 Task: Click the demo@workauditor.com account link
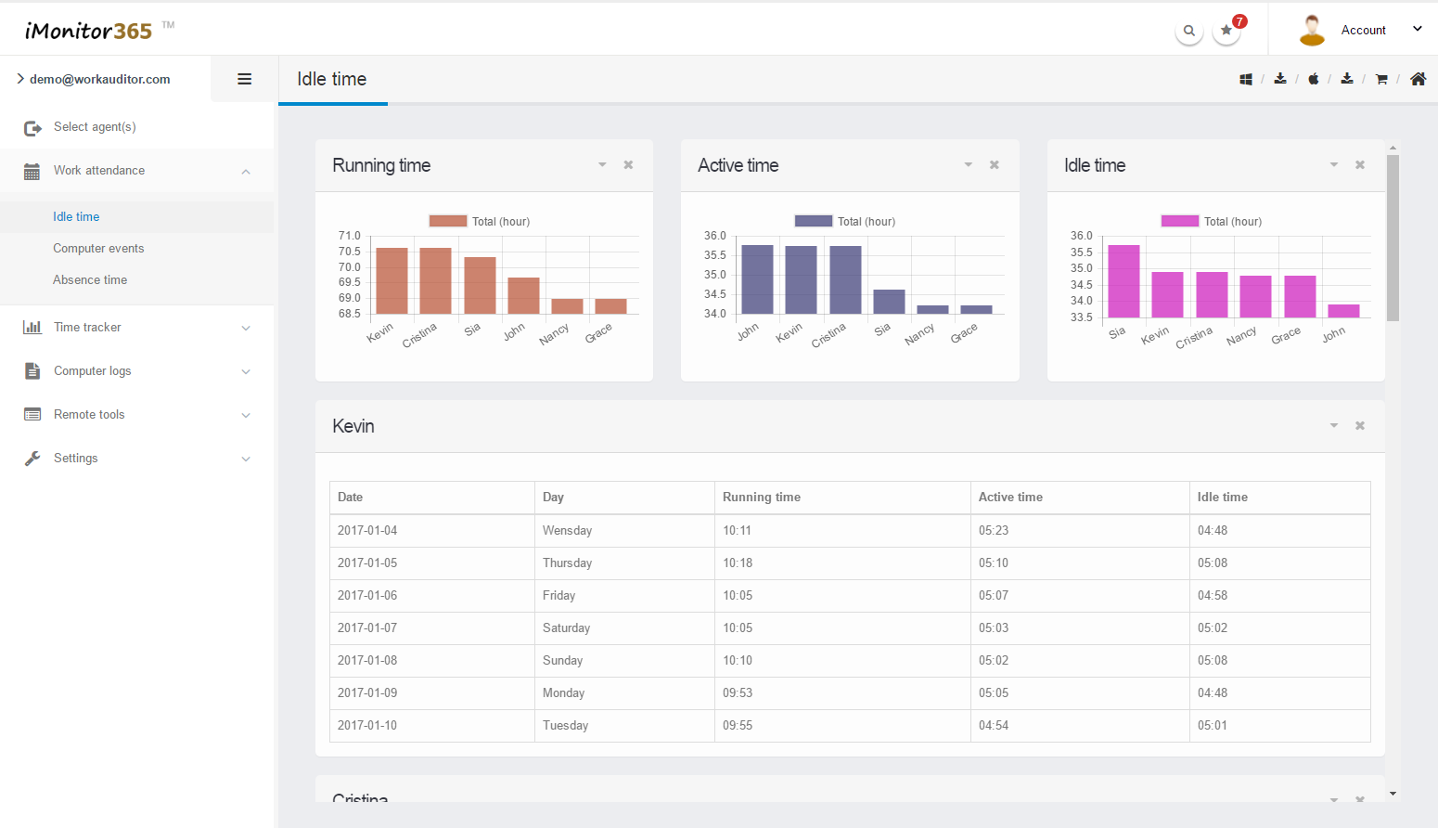click(x=99, y=80)
